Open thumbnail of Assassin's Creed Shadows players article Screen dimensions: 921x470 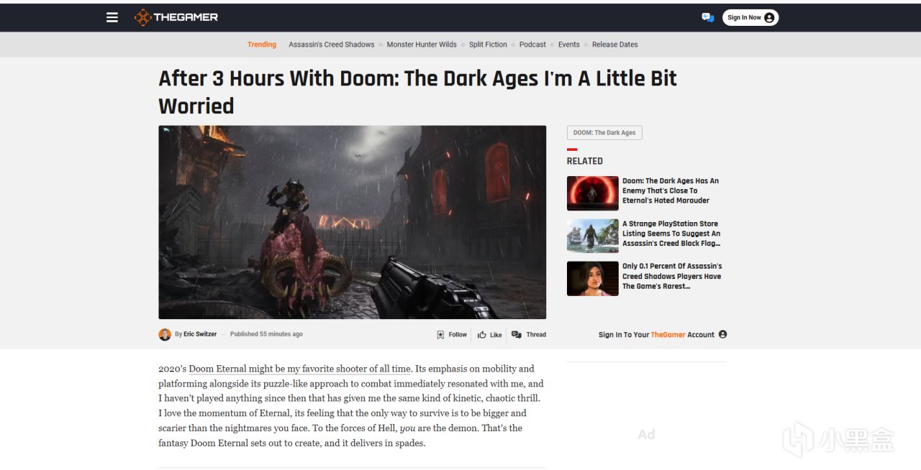(x=593, y=279)
